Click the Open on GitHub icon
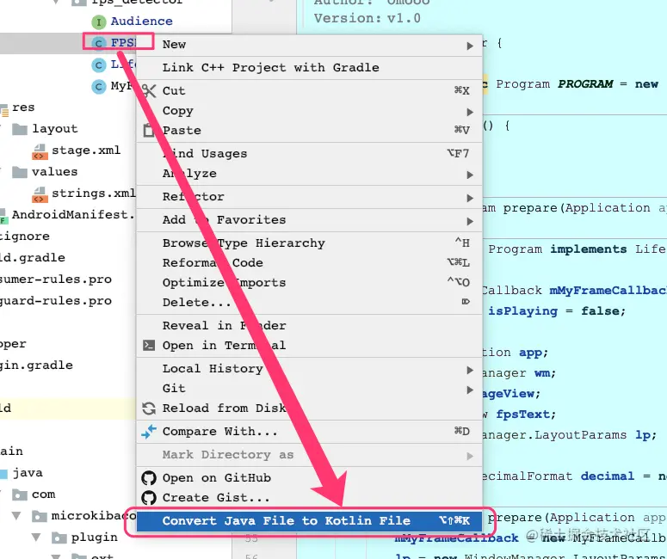The width and height of the screenshot is (667, 559). point(148,478)
